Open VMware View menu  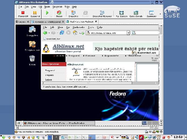pos(33,7)
